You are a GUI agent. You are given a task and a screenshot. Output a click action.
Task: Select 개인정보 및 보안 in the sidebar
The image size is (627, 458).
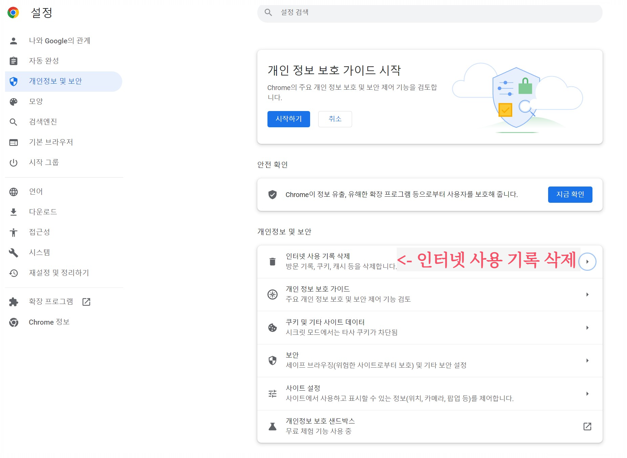tap(64, 82)
